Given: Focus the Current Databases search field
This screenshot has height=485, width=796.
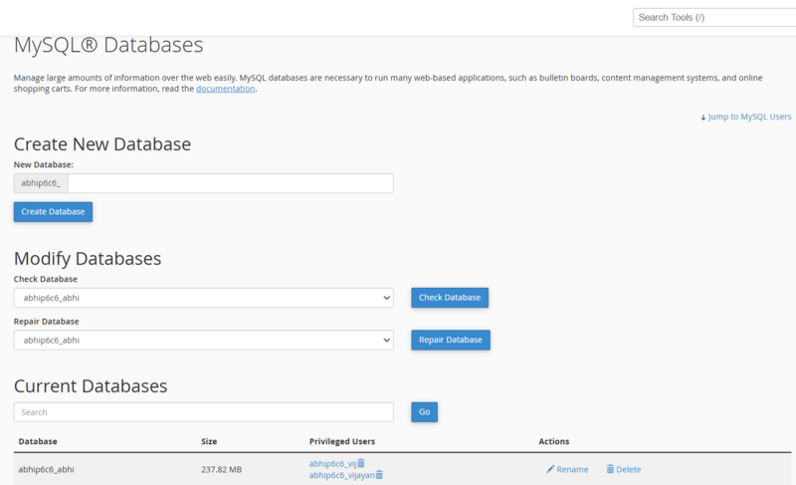Looking at the screenshot, I should [204, 412].
